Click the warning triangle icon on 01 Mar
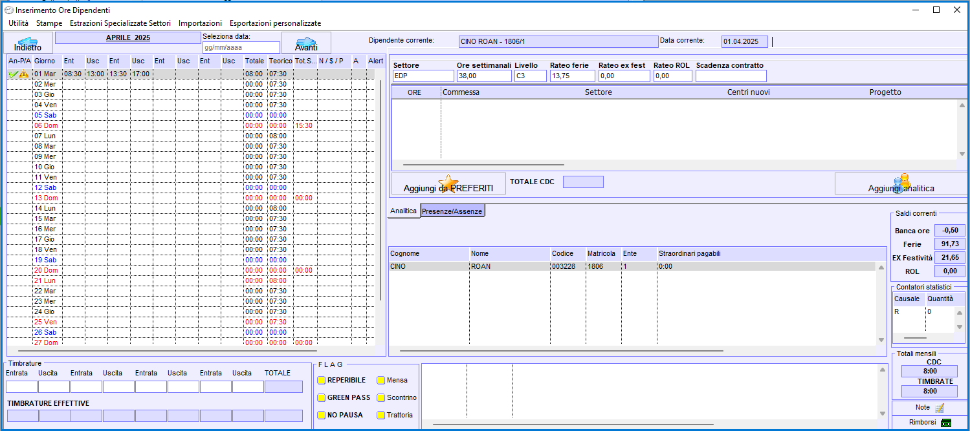 [24, 74]
